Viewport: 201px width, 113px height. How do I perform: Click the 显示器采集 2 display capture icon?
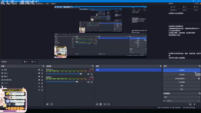(2, 80)
